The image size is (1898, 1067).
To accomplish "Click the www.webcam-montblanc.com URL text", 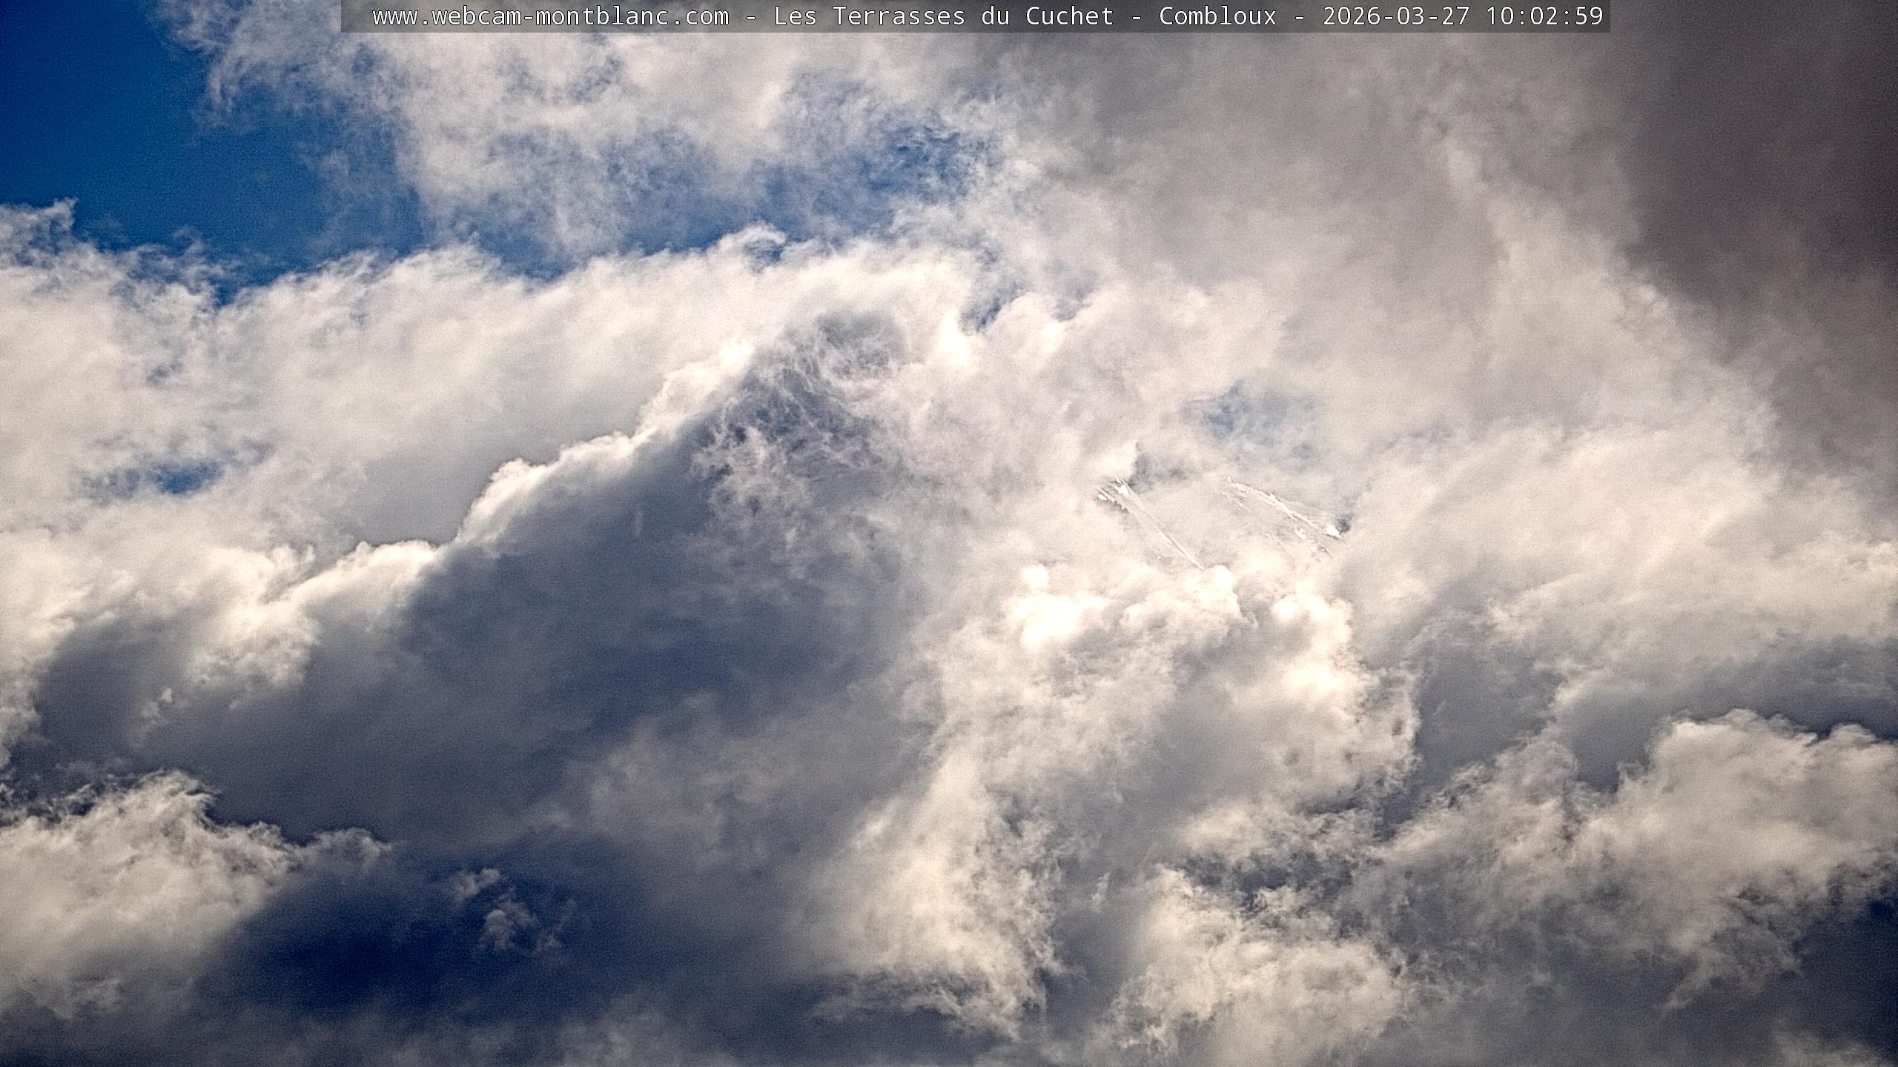I will coord(550,16).
